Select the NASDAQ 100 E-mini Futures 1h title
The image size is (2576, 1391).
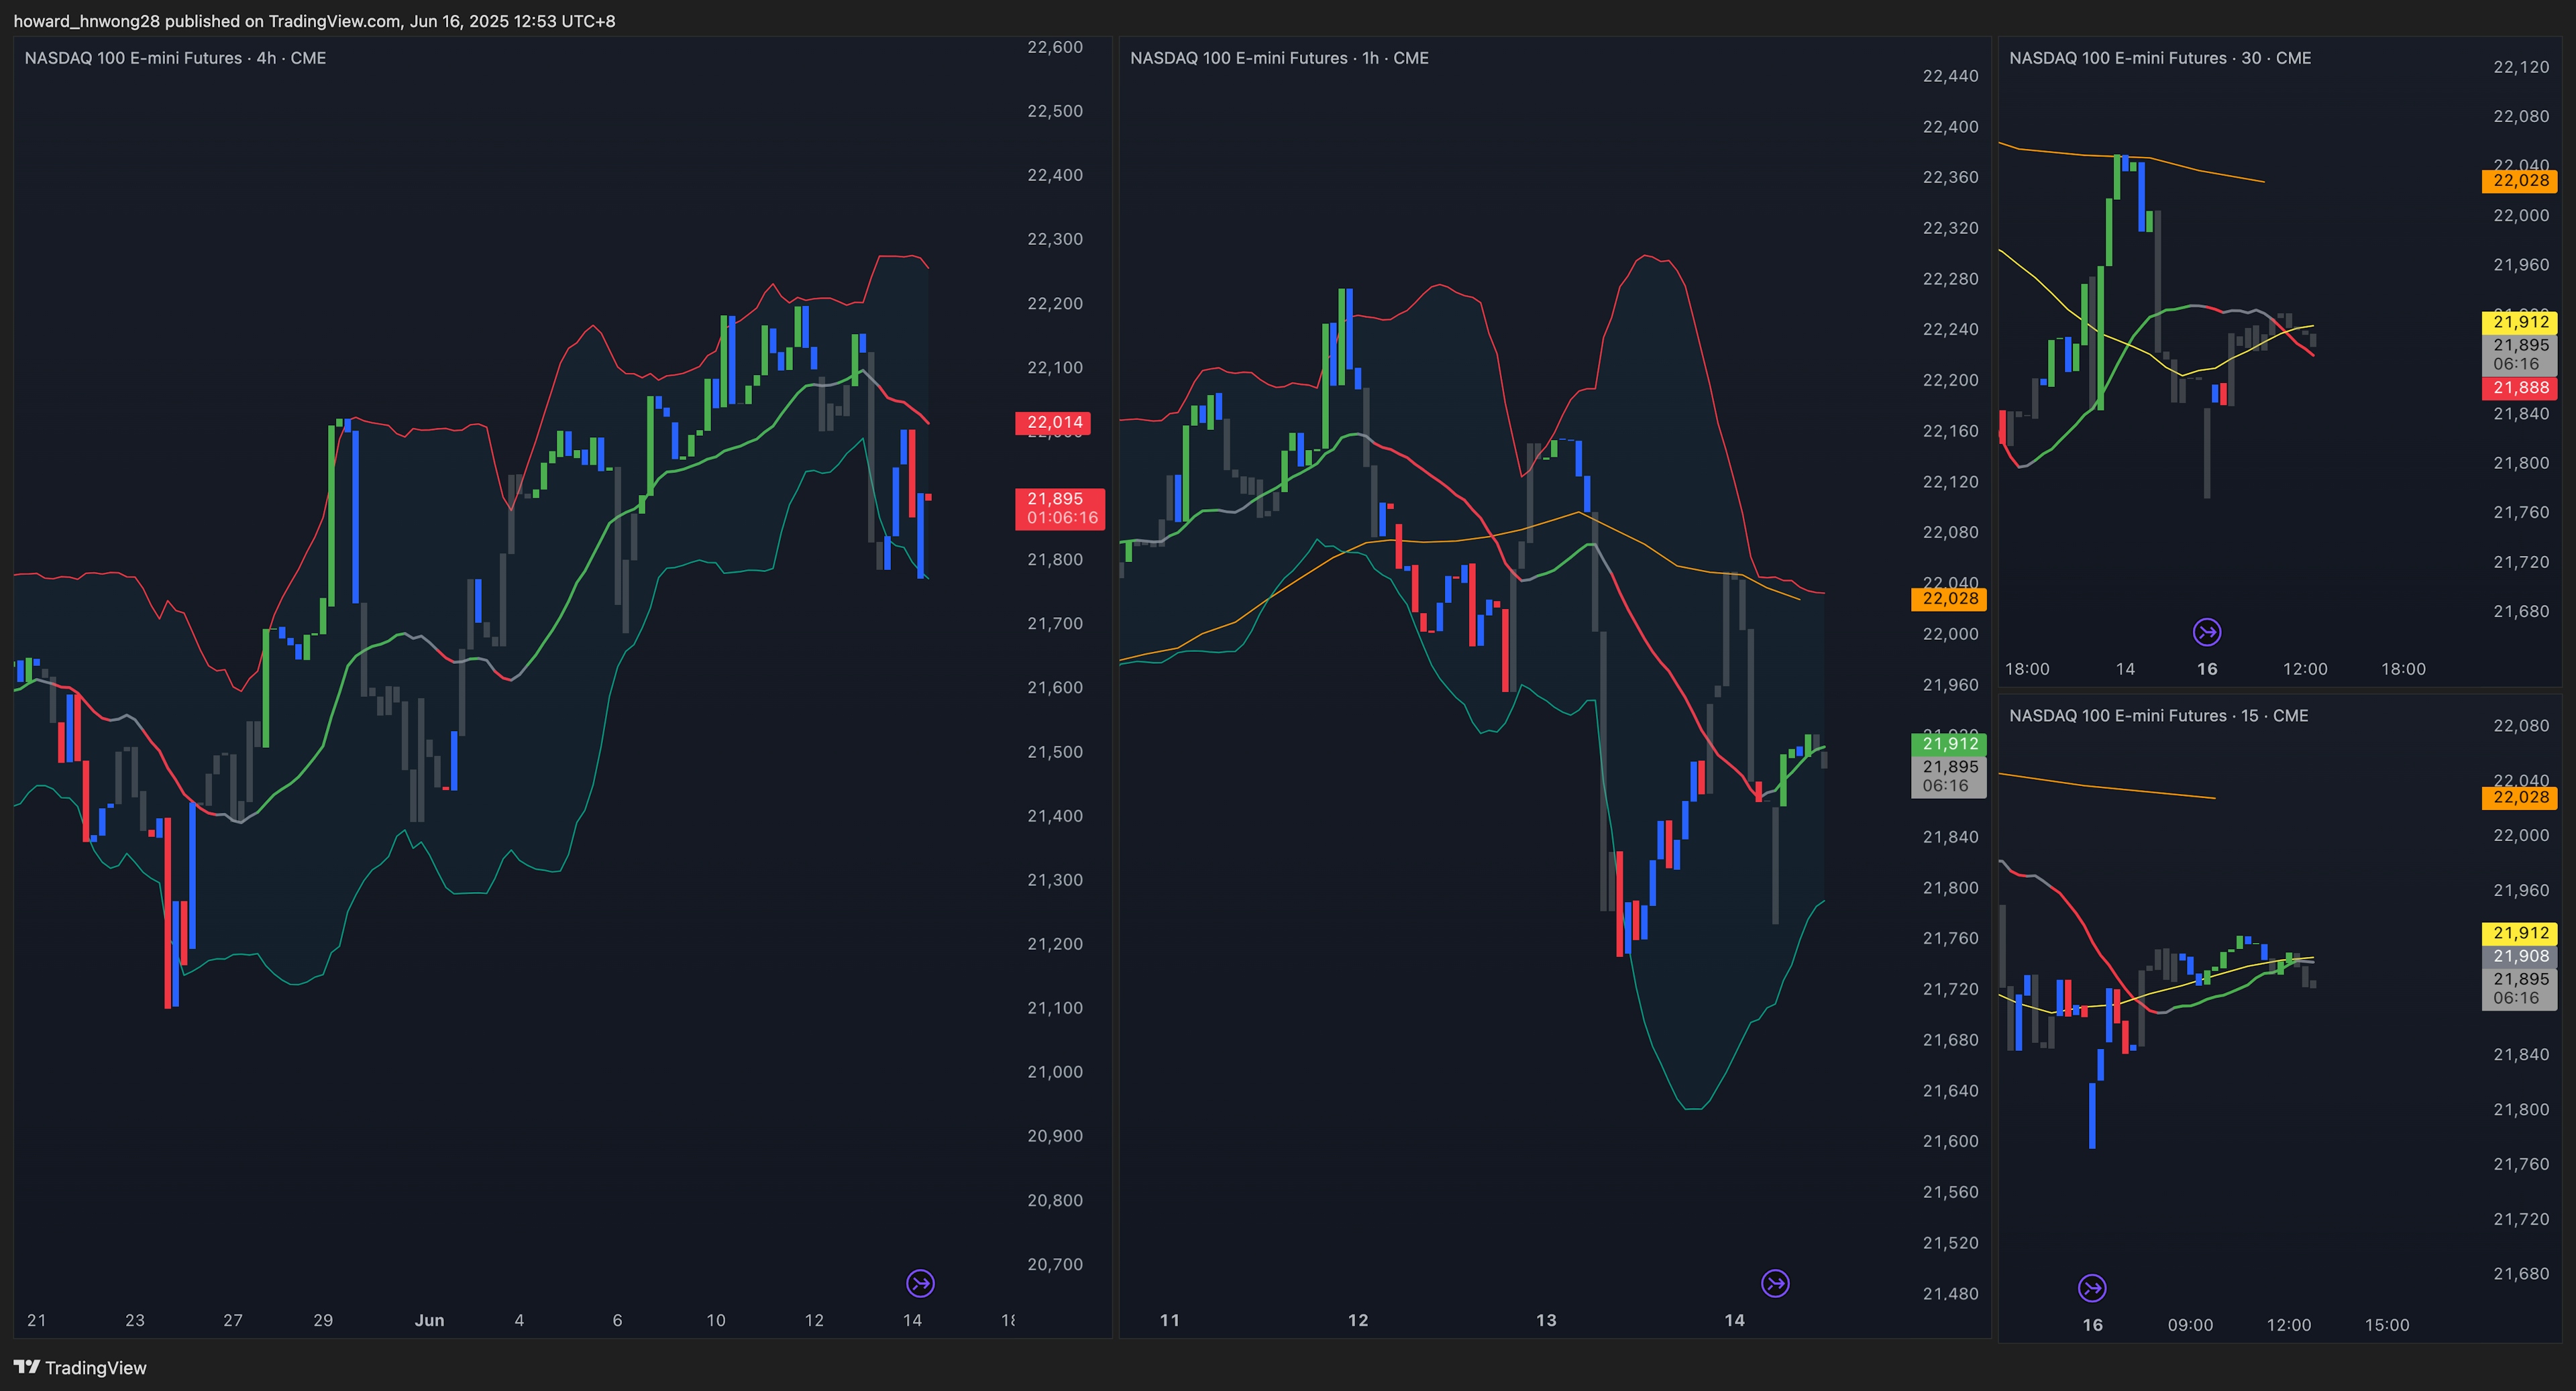click(x=1279, y=58)
